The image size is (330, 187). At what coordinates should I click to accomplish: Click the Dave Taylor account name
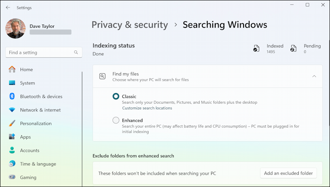point(42,26)
